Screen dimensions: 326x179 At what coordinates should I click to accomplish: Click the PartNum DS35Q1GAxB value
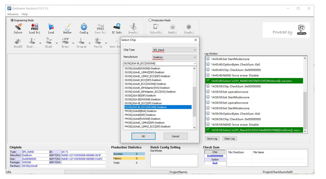(x=30, y=166)
